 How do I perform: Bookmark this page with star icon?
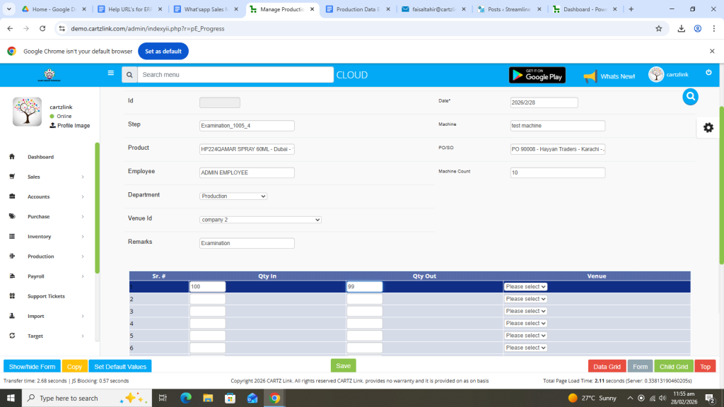pos(659,28)
